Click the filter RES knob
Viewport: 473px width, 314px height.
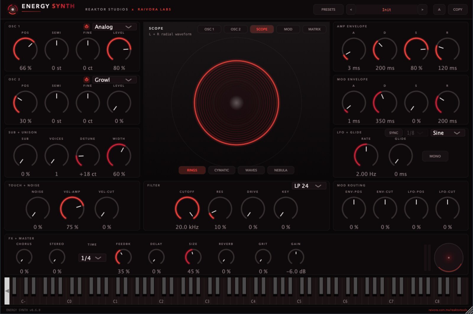tap(220, 209)
